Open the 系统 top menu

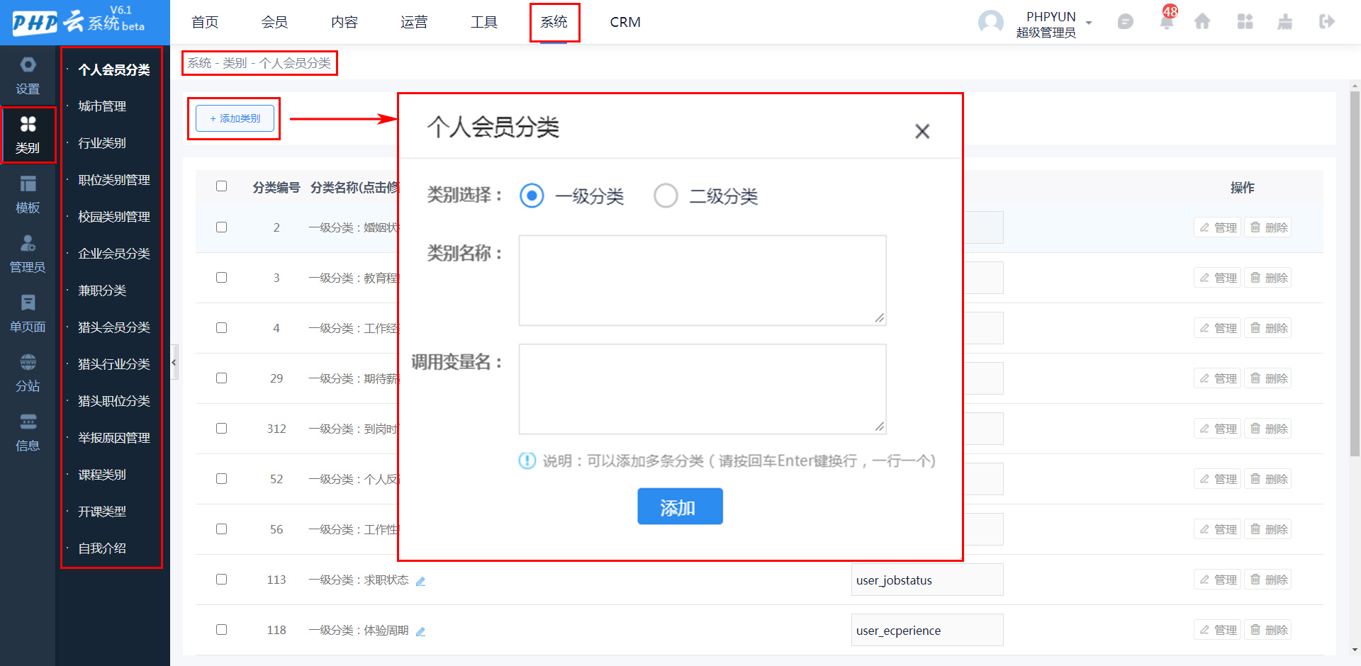pyautogui.click(x=554, y=22)
